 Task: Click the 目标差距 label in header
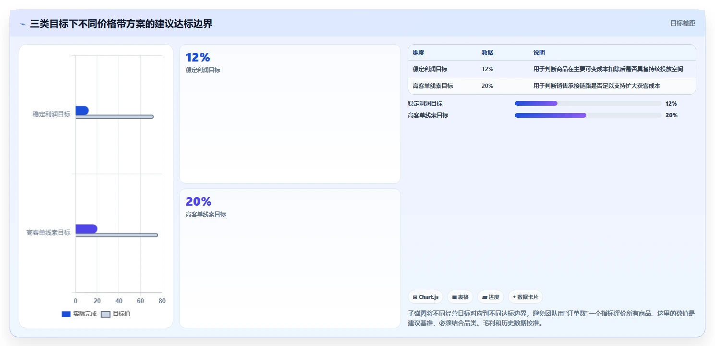(x=682, y=23)
